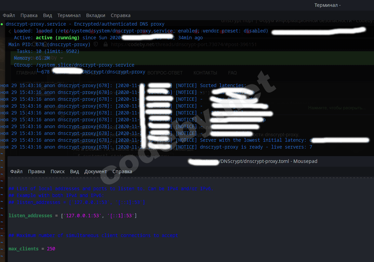This screenshot has height=262, width=374.
Task: Click the 'Sorted latencies:' log message
Action: coord(223,86)
